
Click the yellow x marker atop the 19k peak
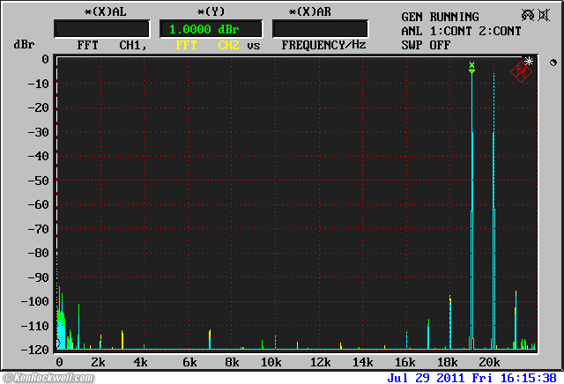[472, 65]
